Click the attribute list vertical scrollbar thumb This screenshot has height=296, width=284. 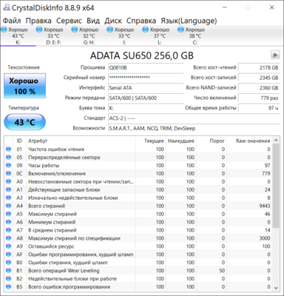[x=276, y=186]
